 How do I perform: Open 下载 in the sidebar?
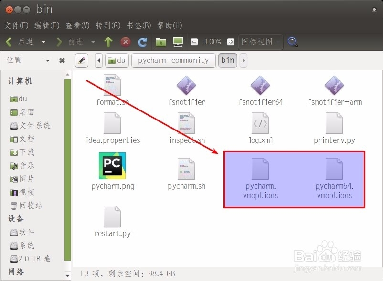point(22,152)
